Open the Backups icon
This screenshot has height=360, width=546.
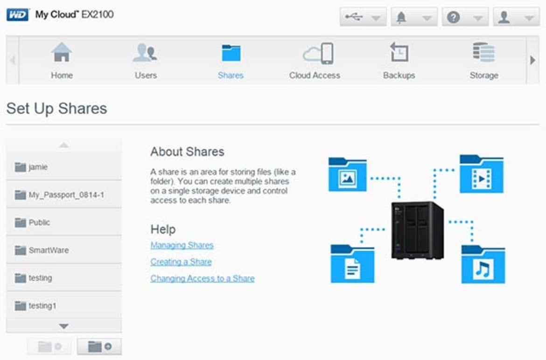point(399,52)
